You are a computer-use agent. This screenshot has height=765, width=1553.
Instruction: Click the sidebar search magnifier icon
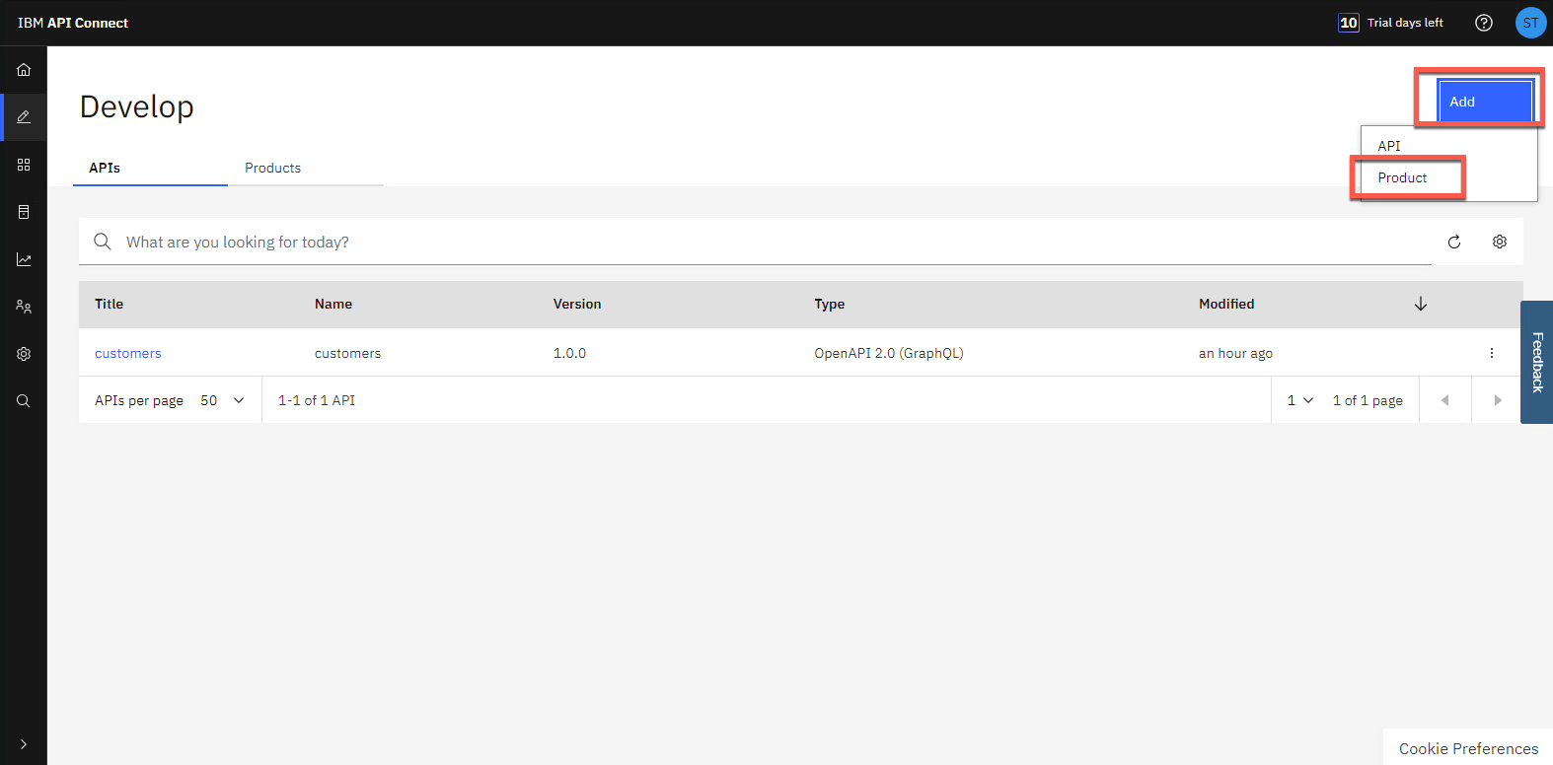point(24,401)
